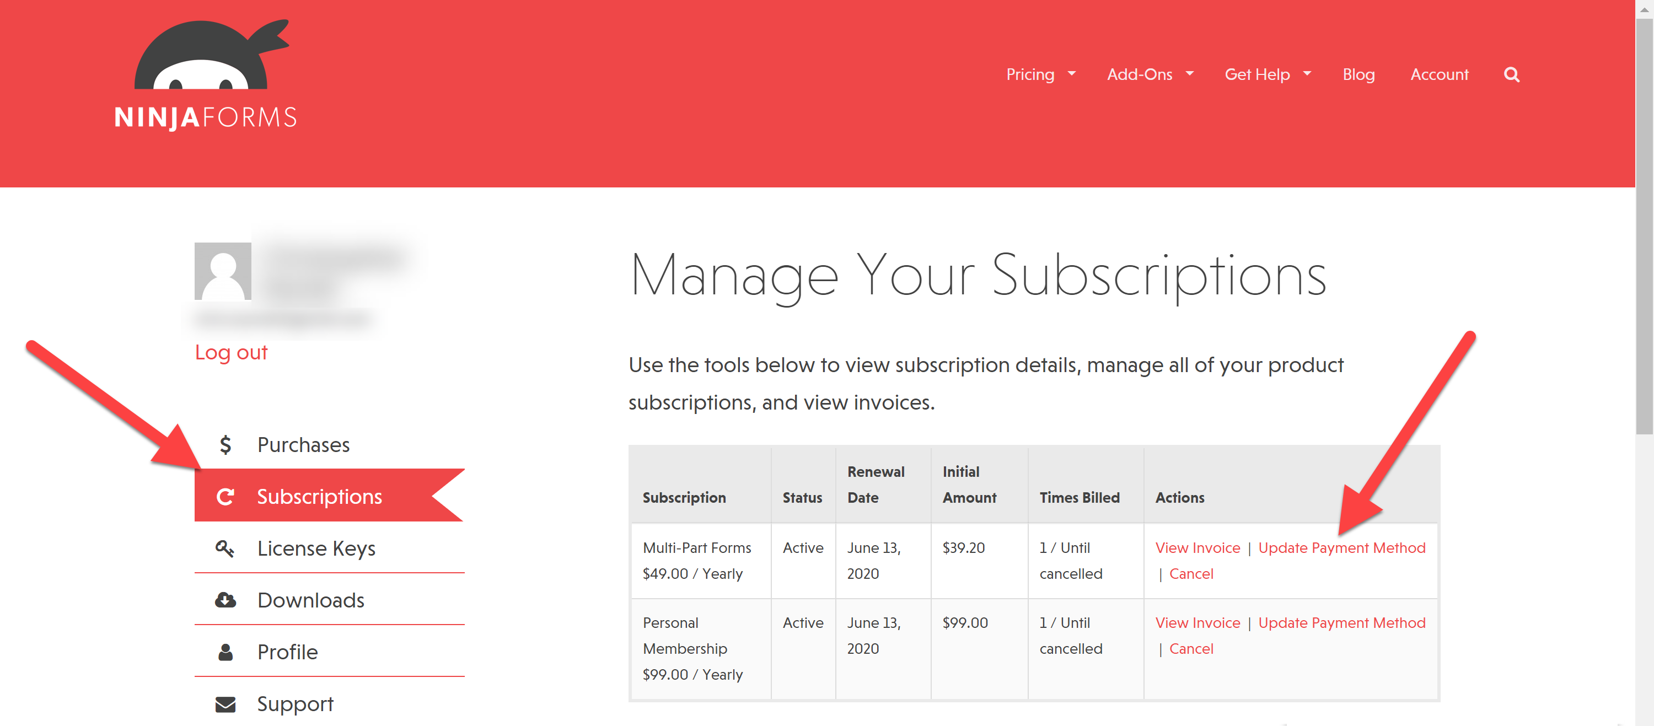The width and height of the screenshot is (1654, 726).
Task: Cancel the Multi-Part Forms subscription
Action: [1191, 574]
